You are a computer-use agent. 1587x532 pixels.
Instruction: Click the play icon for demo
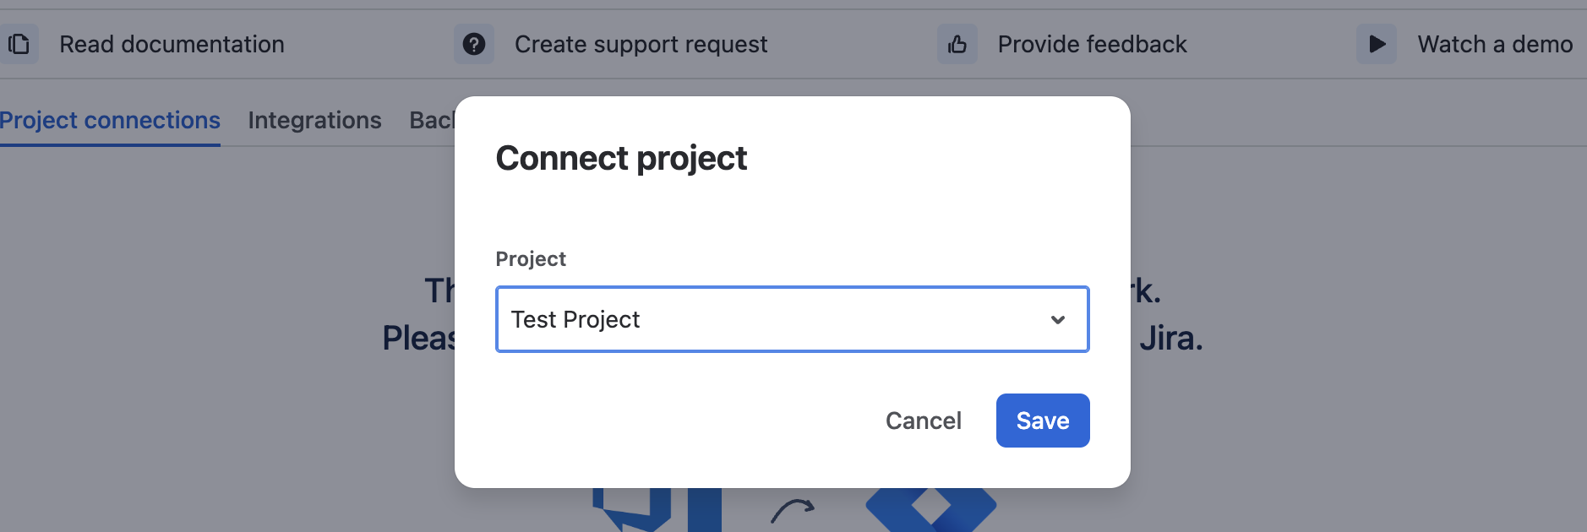pos(1377,44)
